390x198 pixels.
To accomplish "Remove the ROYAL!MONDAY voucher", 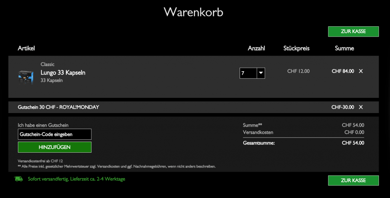I will coord(361,107).
